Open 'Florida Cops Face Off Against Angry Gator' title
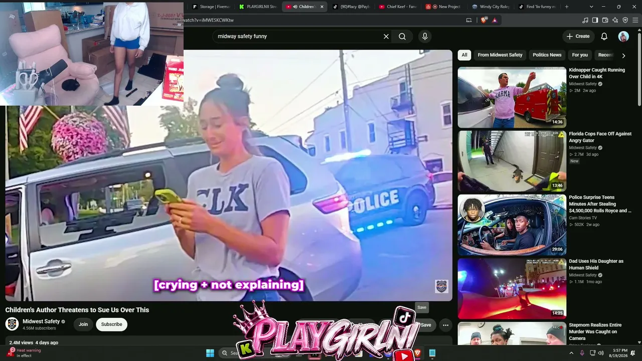The width and height of the screenshot is (642, 361). coord(600,137)
